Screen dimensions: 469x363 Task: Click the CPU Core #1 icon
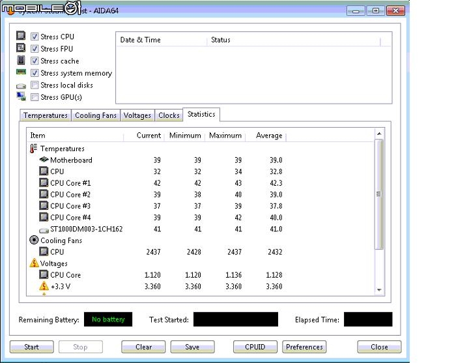click(x=44, y=182)
